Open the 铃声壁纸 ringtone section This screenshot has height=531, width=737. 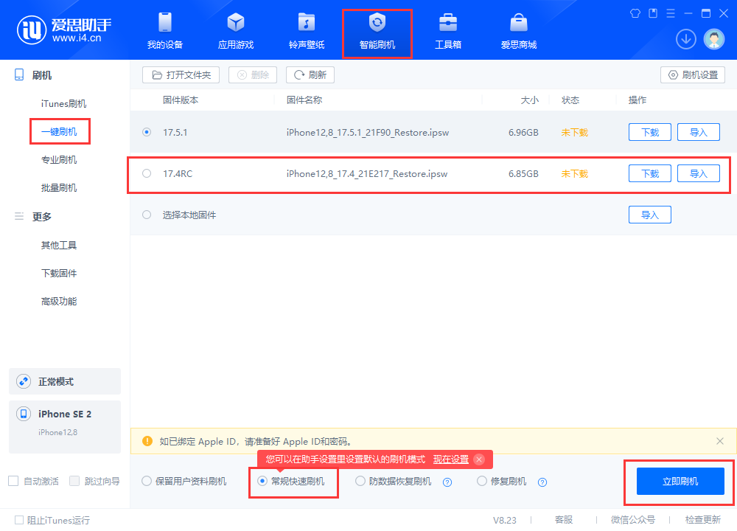pyautogui.click(x=307, y=31)
